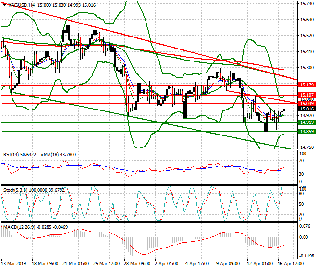The height and width of the screenshot is (269, 317).
Task: Click the 18 Mar 09:00 time axis label
Action: pyautogui.click(x=45, y=264)
